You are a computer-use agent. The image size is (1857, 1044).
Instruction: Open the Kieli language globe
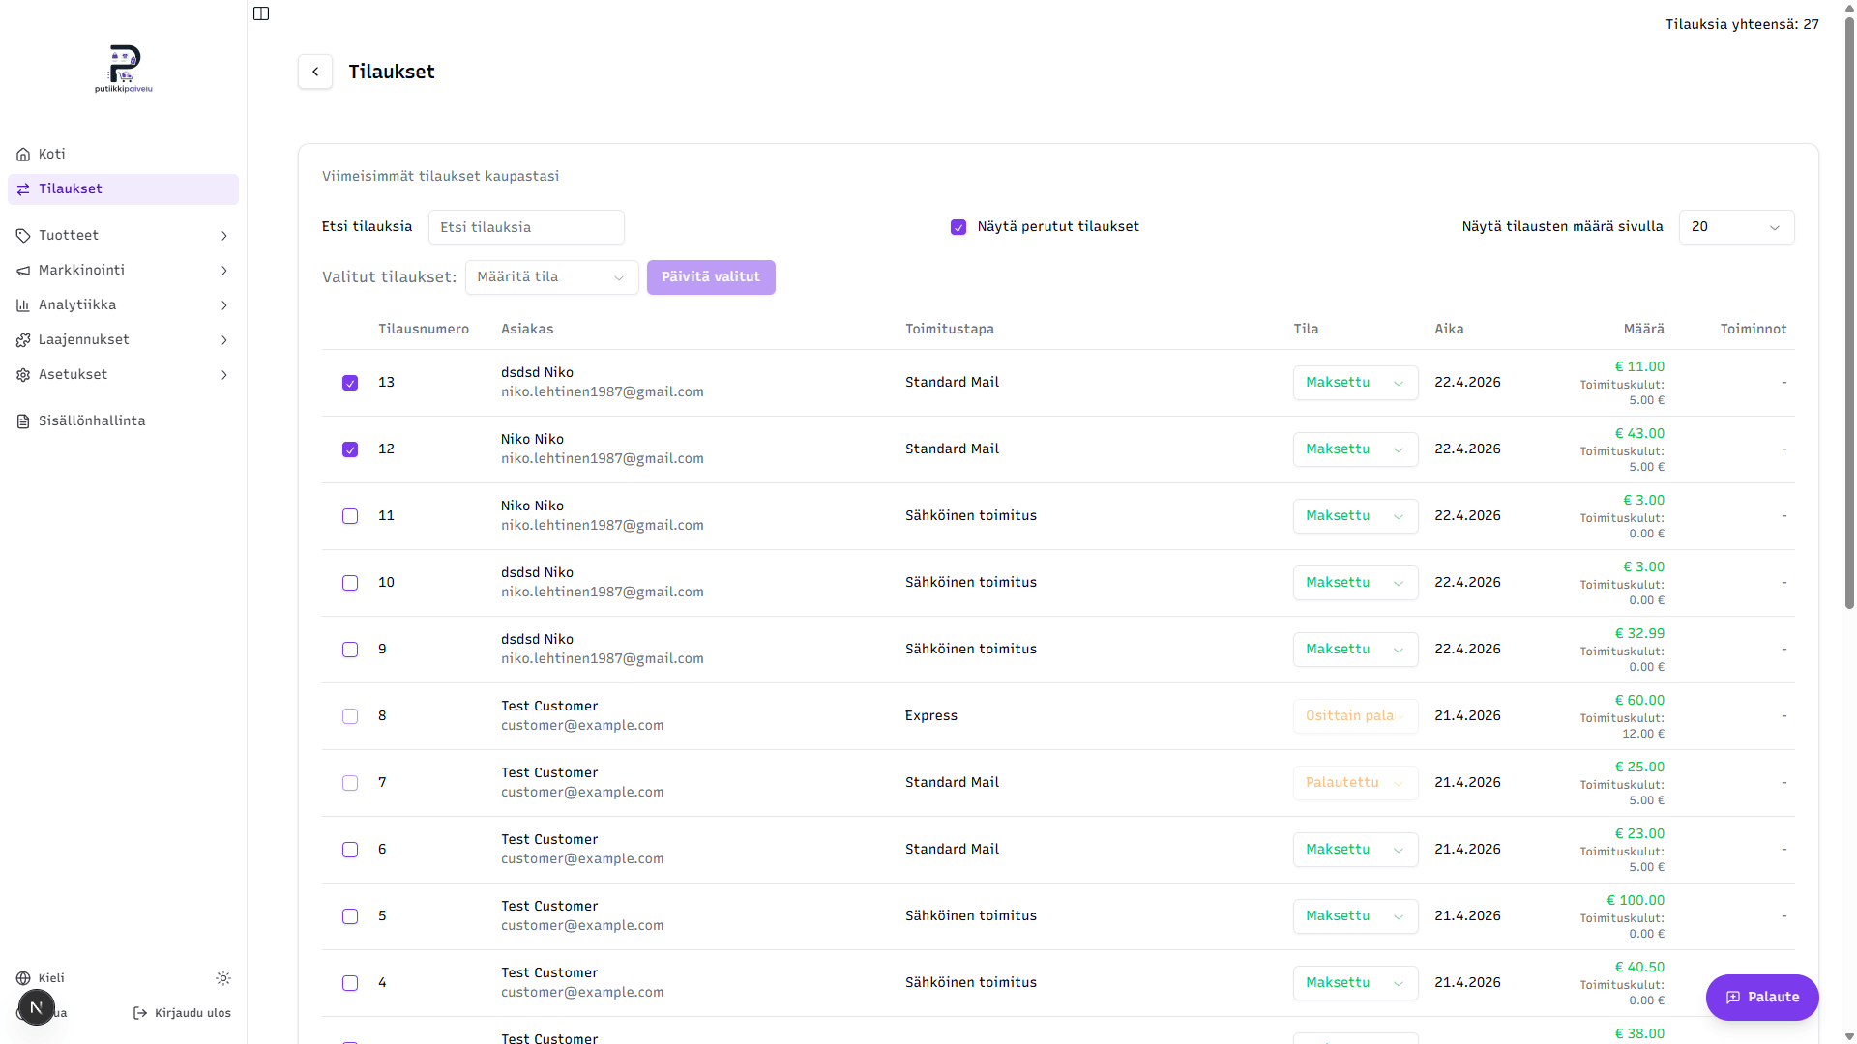[x=23, y=978]
